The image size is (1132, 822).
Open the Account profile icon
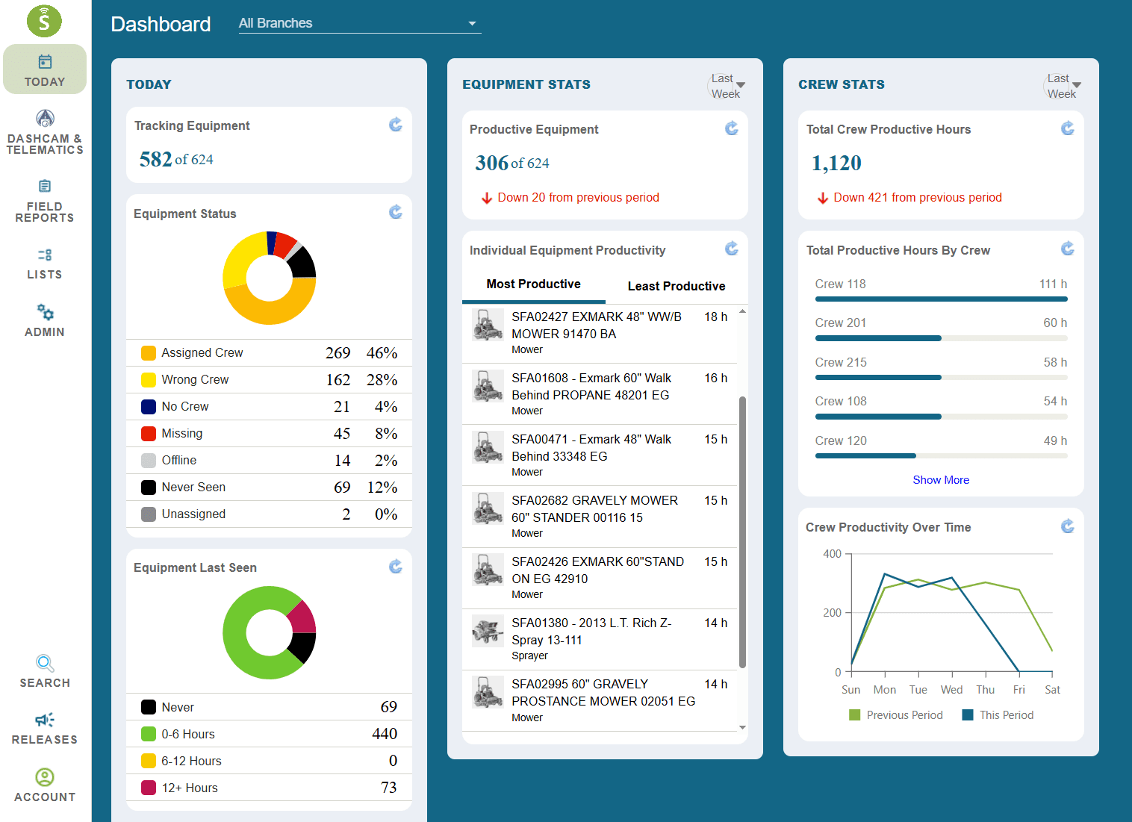[x=45, y=777]
